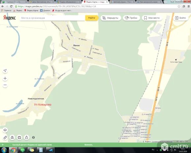
Task: Open the Диалоги bookmark
Action: point(45,11)
